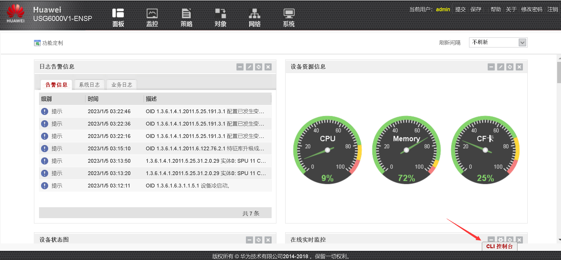561x260 pixels.
Task: Refresh the 日志告警信息 panel
Action: point(259,67)
